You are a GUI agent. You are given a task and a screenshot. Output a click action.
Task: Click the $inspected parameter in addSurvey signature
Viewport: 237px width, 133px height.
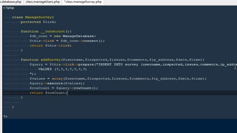click(96, 60)
